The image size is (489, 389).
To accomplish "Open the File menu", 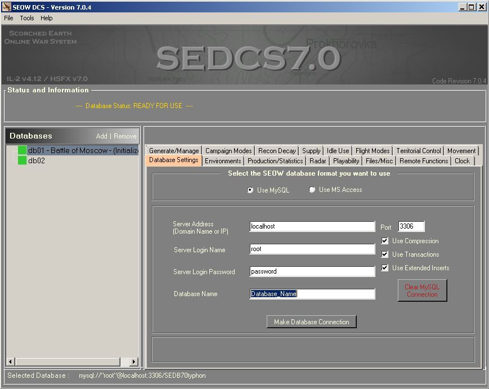I will (8, 18).
